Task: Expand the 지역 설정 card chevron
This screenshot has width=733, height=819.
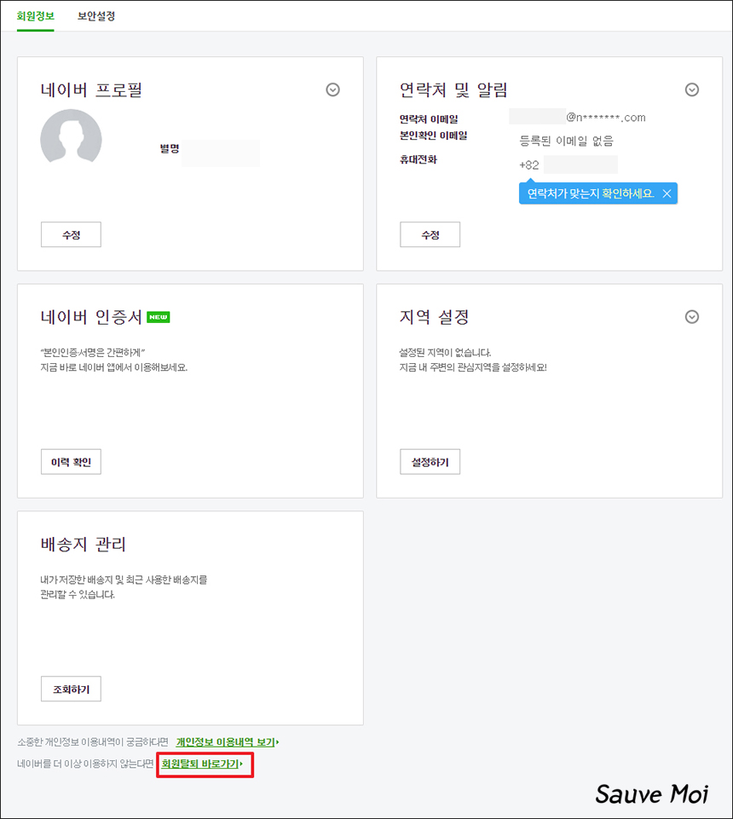Action: [x=692, y=317]
